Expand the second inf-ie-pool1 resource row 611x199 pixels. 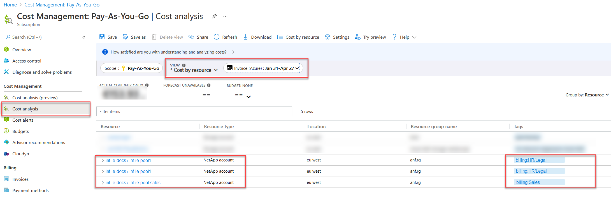(103, 172)
